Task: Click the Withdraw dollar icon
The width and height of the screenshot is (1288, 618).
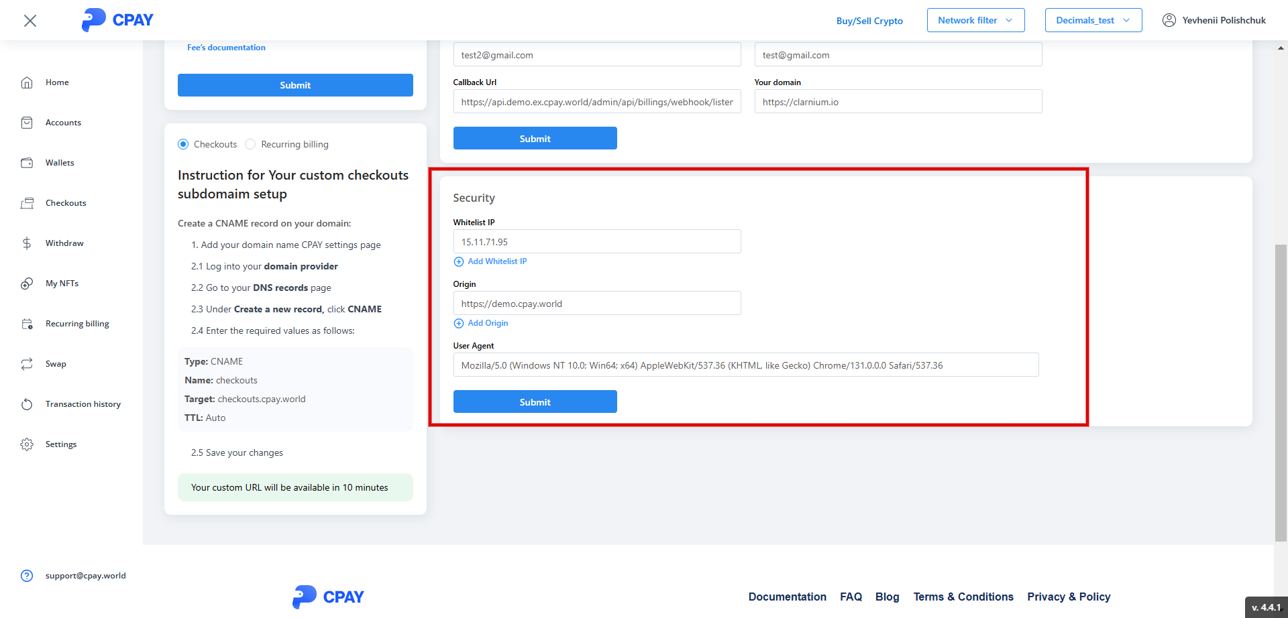Action: tap(27, 243)
